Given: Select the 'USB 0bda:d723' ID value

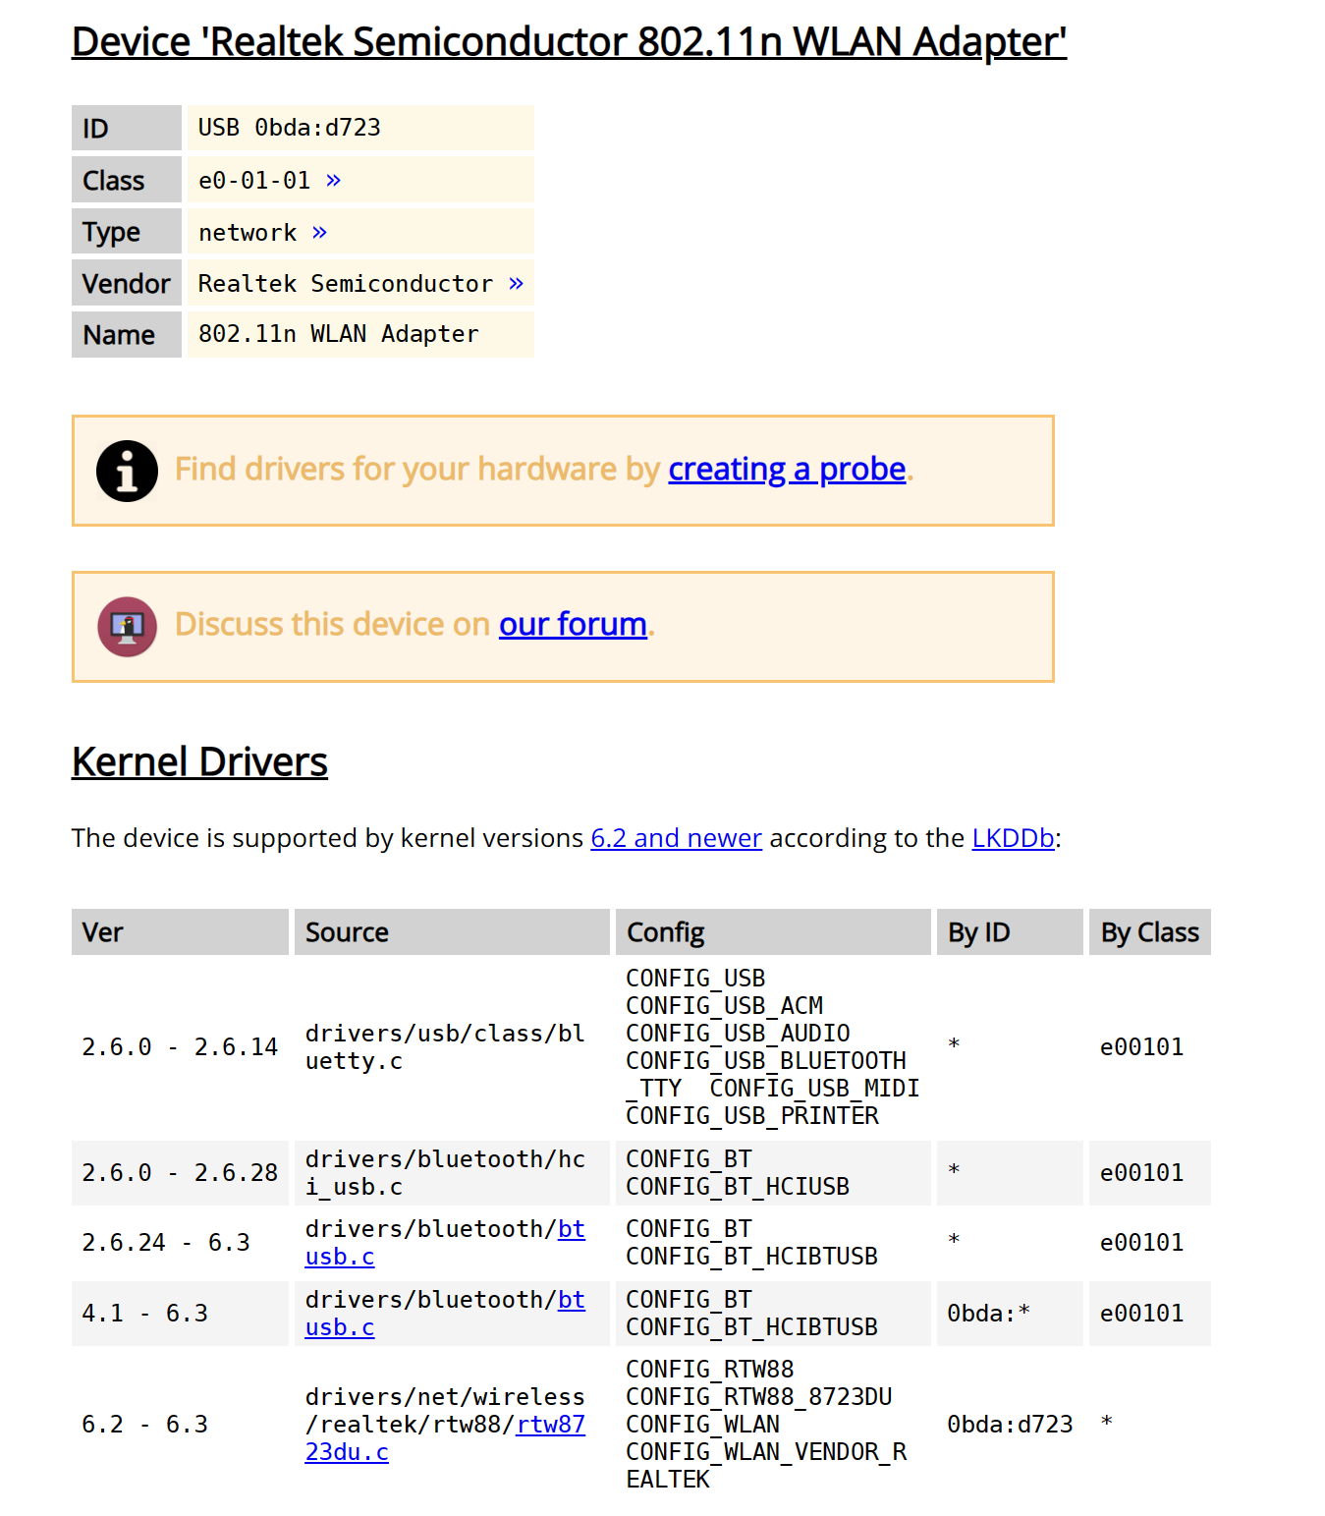Looking at the screenshot, I should pos(290,128).
